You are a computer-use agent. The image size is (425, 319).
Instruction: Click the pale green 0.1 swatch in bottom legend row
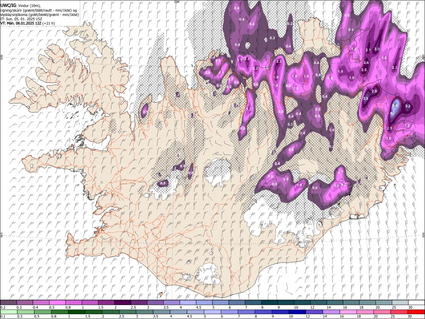9,312
